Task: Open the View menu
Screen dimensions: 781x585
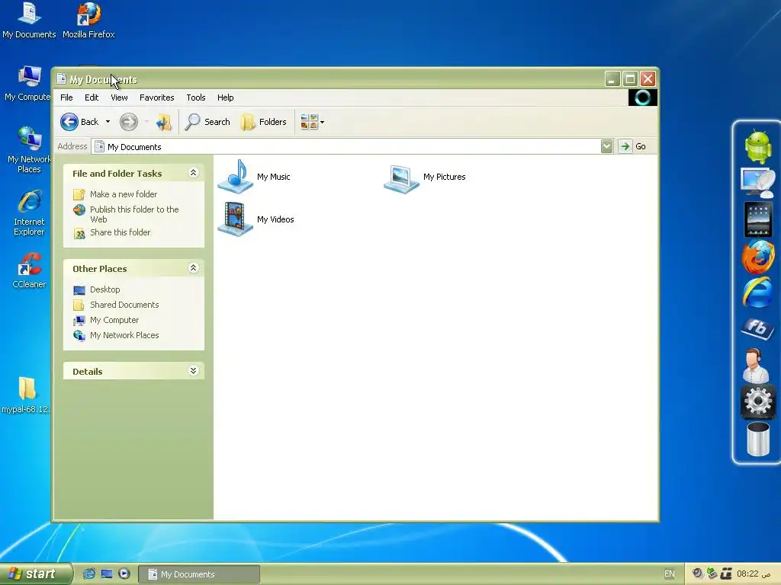Action: coord(119,97)
